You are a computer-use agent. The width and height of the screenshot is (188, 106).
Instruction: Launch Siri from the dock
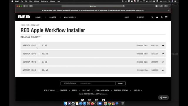(x=69, y=103)
